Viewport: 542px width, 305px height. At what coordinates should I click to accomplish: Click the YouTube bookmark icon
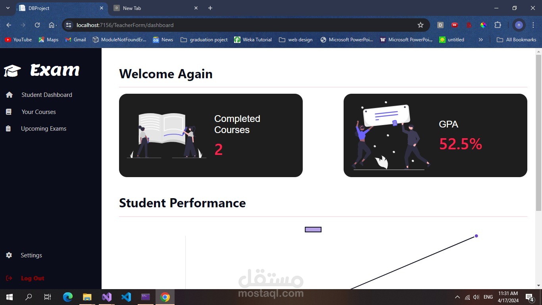pyautogui.click(x=8, y=39)
